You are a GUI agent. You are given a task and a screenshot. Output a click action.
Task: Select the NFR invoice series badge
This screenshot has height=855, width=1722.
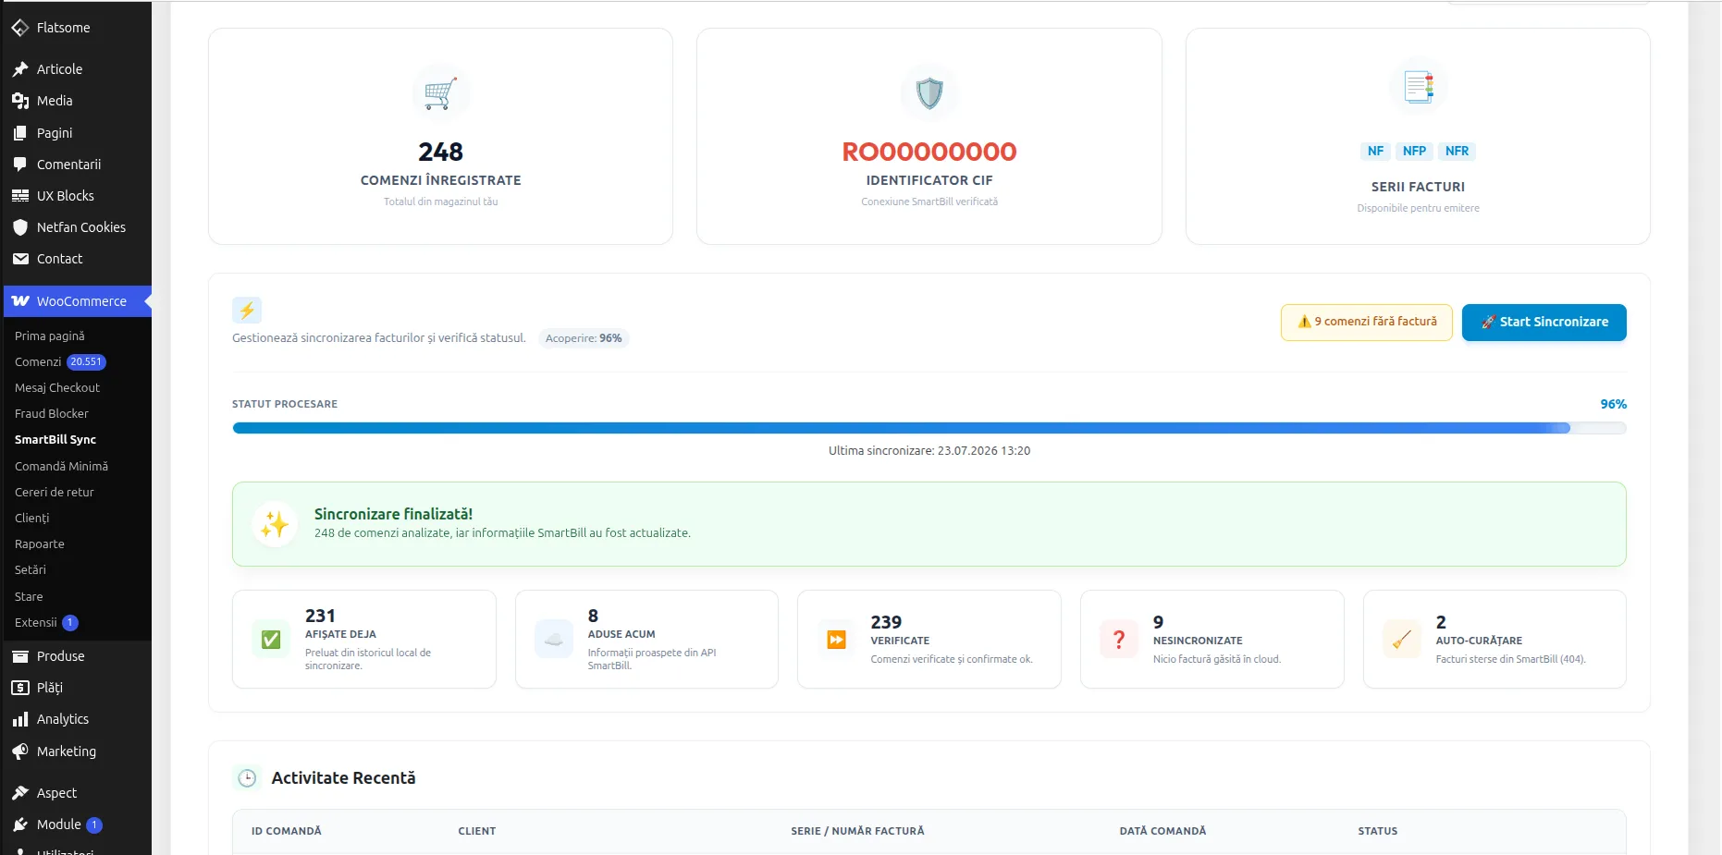1457,151
